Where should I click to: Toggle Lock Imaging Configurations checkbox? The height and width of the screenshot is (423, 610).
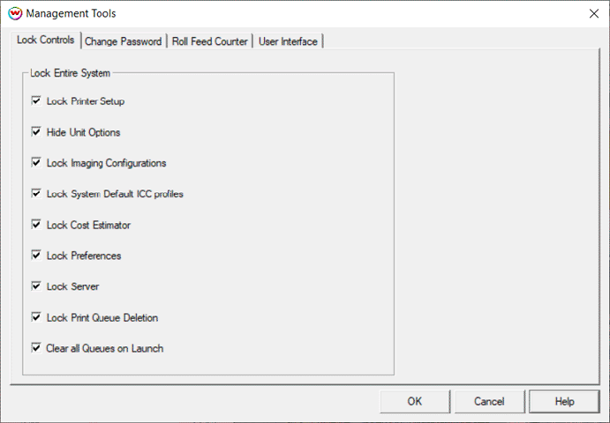tap(36, 163)
